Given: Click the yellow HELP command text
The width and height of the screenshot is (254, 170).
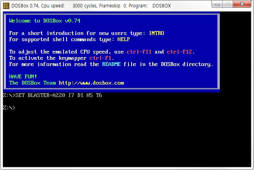Looking at the screenshot, I should (124, 39).
